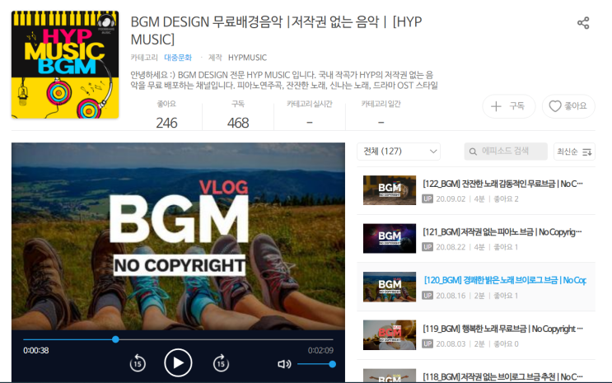
Task: Click the UP badge on the 20.08.16 episode
Action: [x=427, y=296]
